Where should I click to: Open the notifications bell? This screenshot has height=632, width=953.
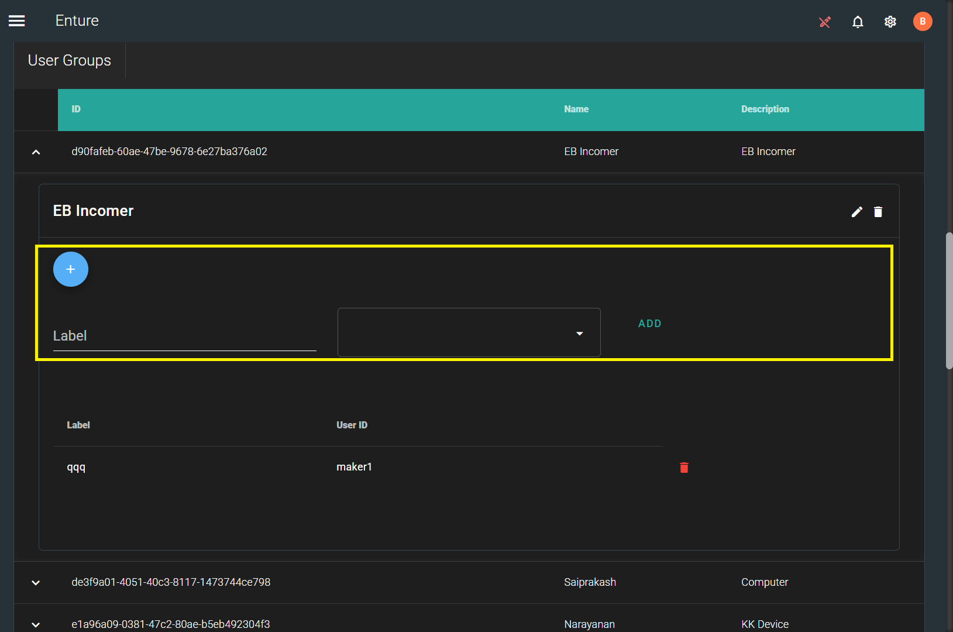[858, 22]
